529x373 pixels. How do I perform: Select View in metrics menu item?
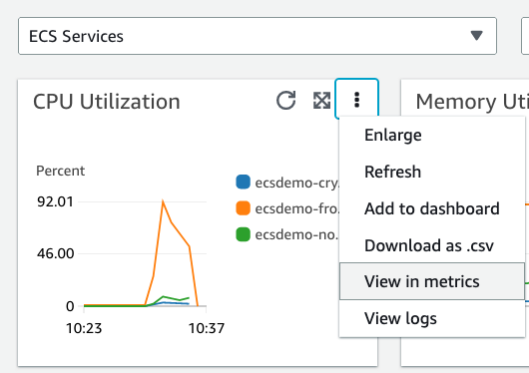point(432,281)
